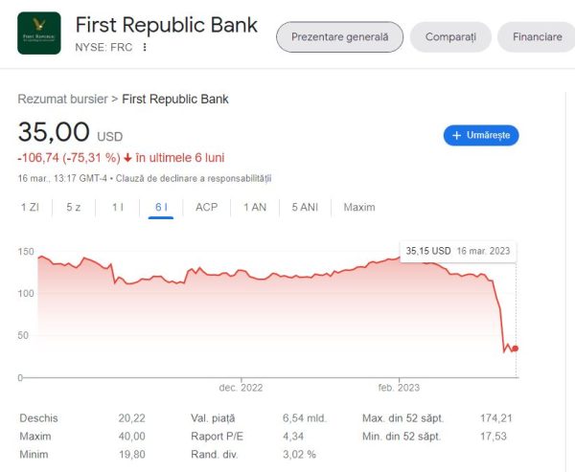Viewport: 575px width, 472px height.
Task: Select the 1 ZI time range
Action: click(x=30, y=208)
